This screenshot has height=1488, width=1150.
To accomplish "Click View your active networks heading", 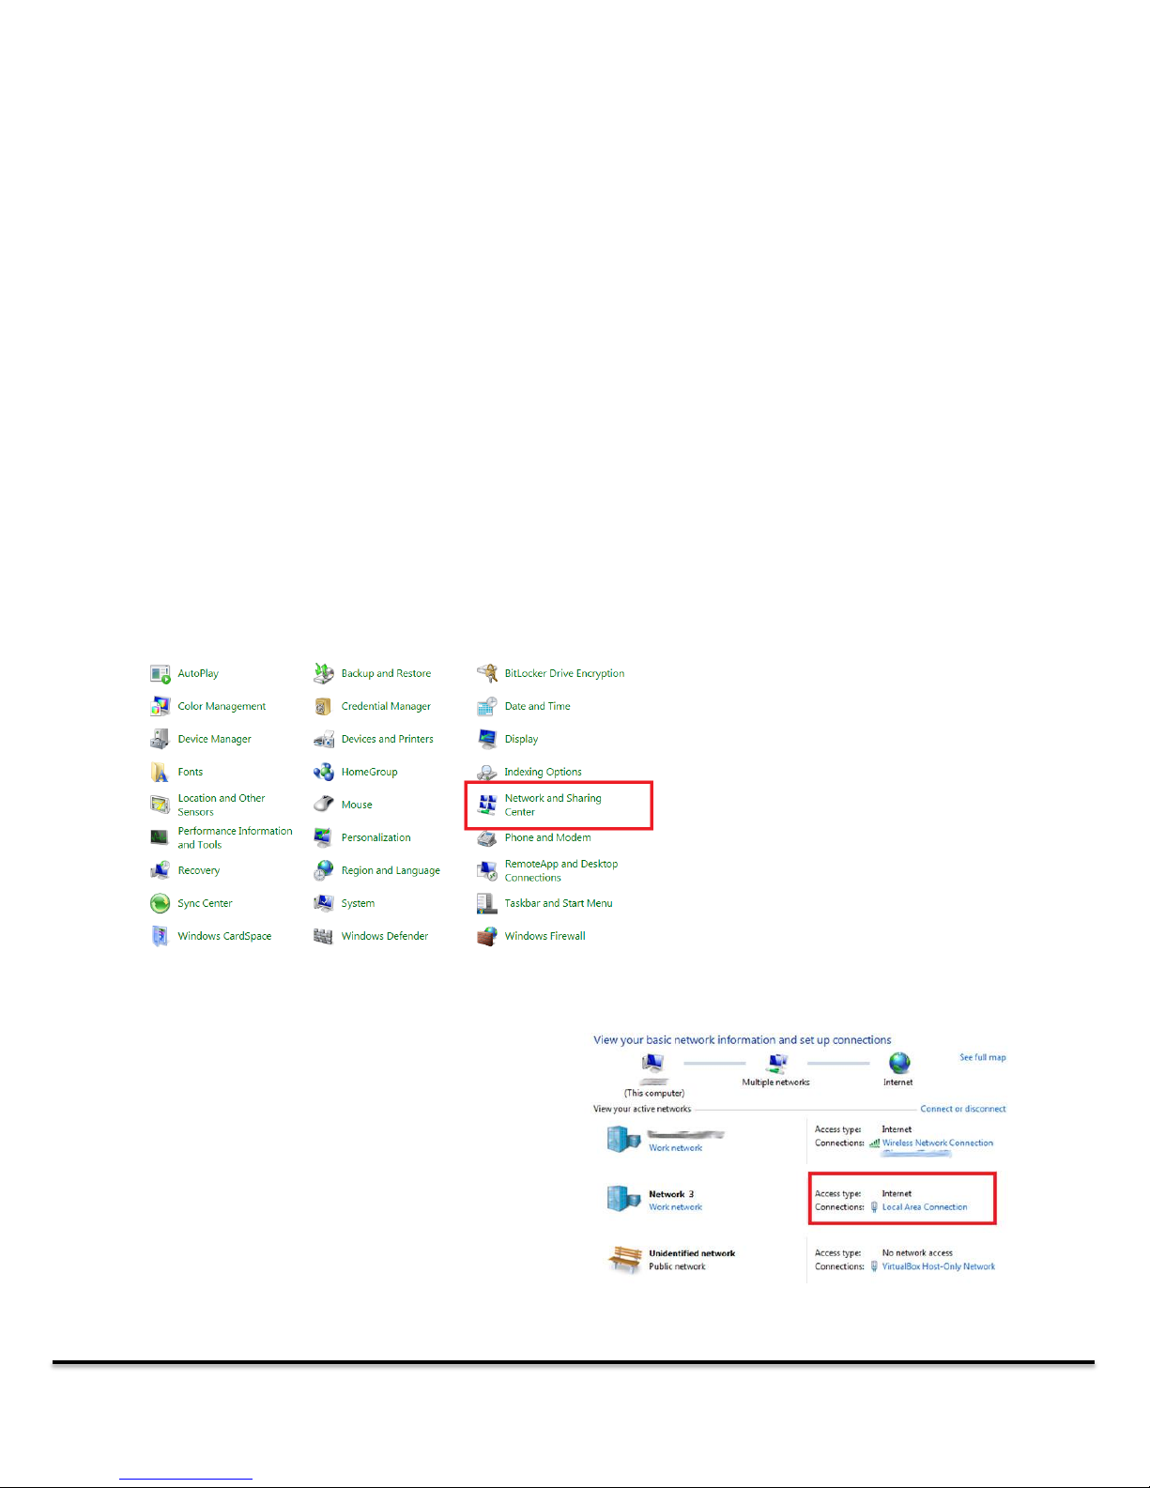I will 642,1109.
